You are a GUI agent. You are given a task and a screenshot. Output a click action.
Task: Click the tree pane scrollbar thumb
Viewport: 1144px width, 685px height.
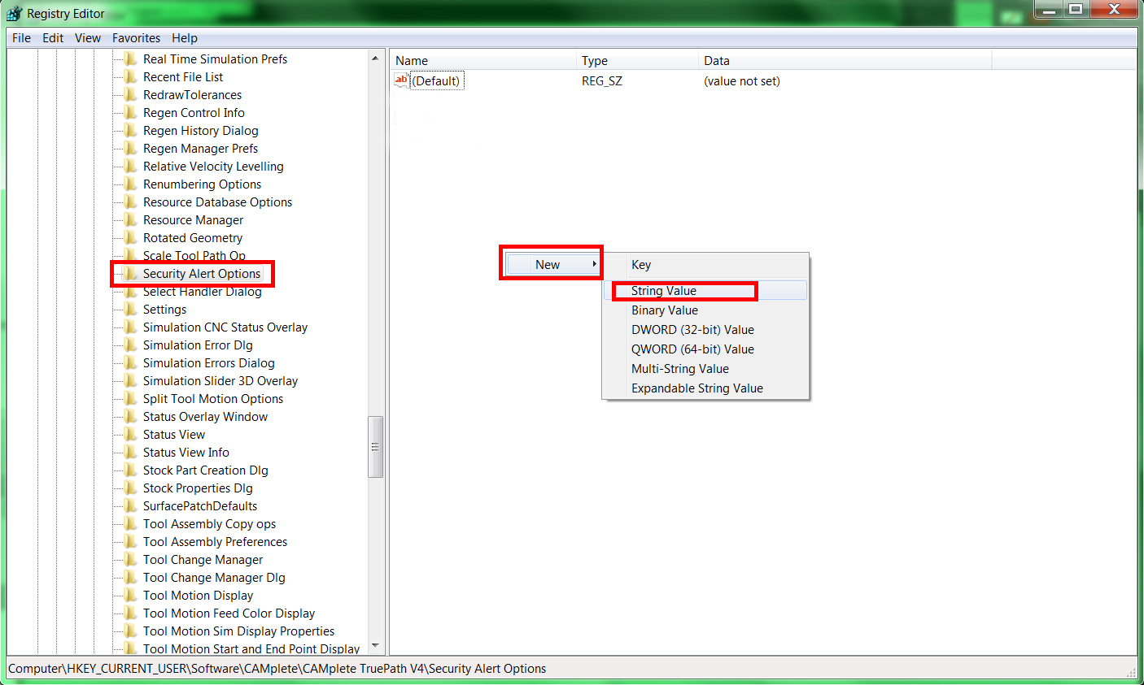tap(375, 447)
